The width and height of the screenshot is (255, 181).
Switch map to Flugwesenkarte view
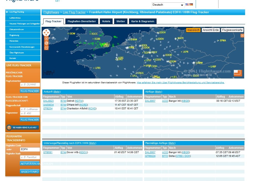(232, 30)
